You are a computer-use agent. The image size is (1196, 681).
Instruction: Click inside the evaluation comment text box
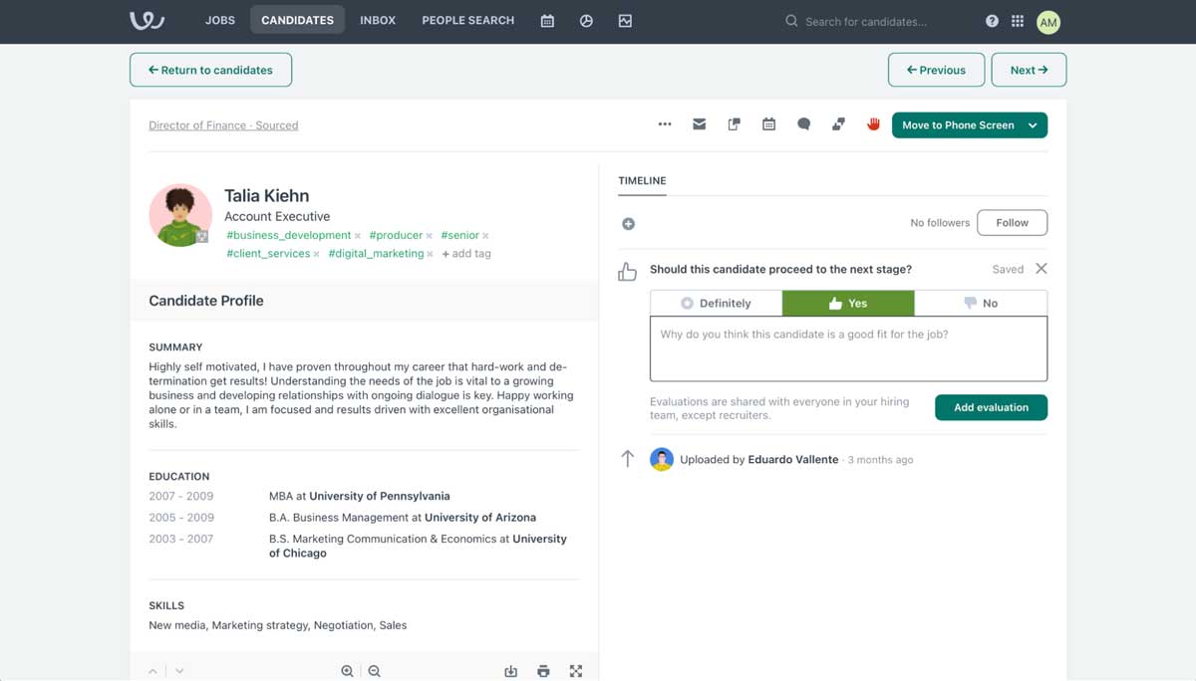point(848,350)
